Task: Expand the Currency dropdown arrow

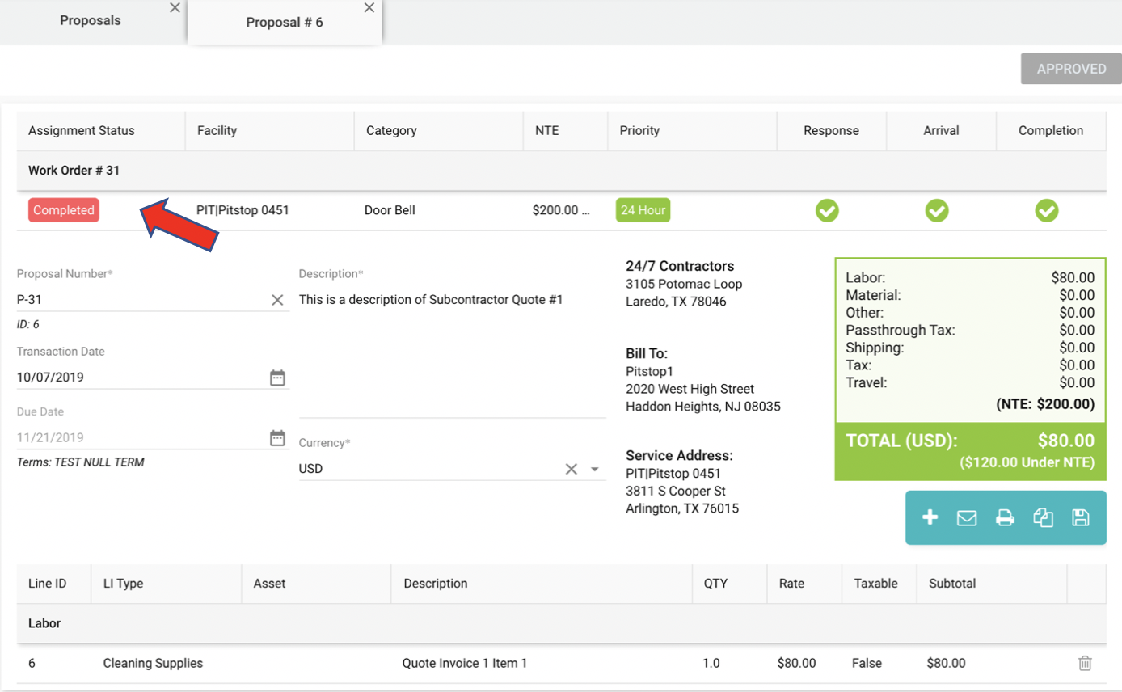Action: pos(595,469)
